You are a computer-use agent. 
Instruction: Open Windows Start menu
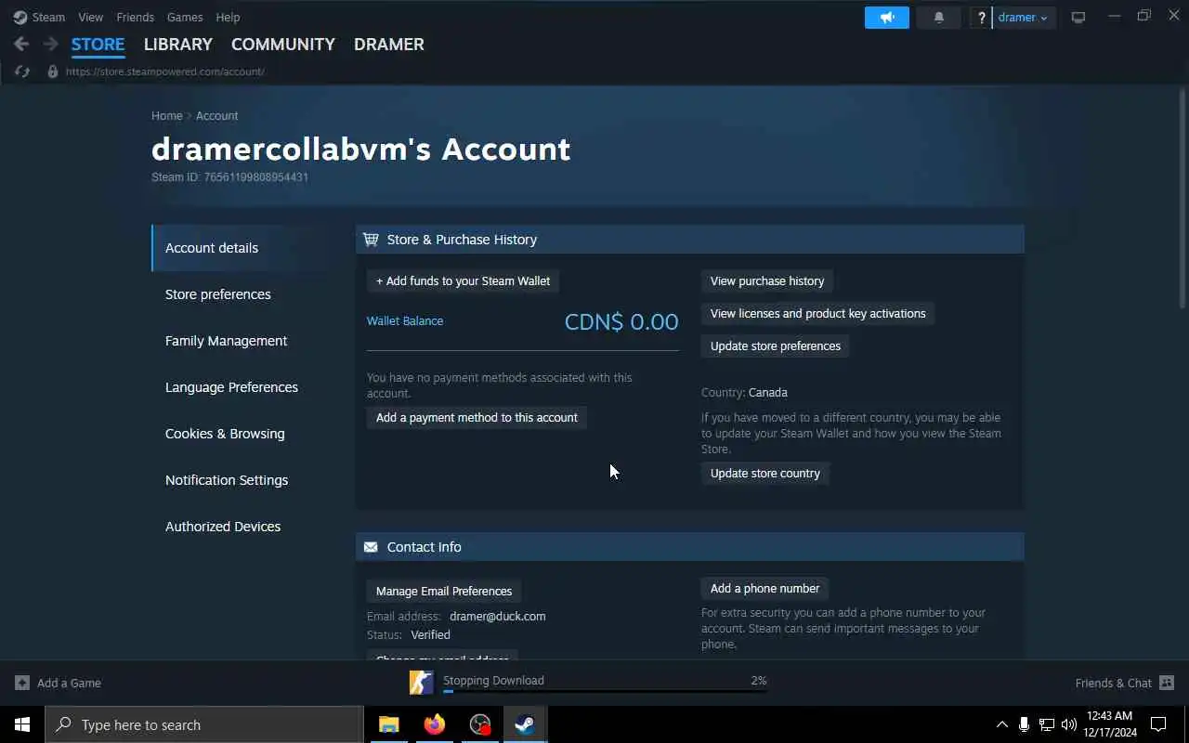[22, 724]
